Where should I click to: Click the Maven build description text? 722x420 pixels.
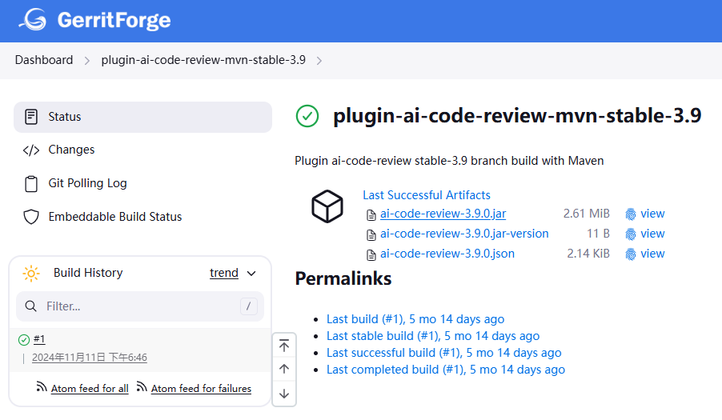coord(449,161)
